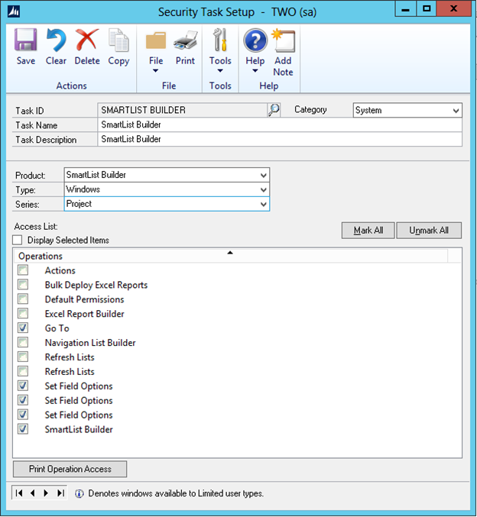Uncheck the SmartList Builder operation checkbox

tap(23, 429)
